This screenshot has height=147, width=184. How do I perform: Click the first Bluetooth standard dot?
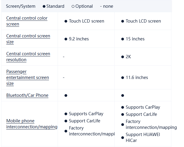coord(66,95)
